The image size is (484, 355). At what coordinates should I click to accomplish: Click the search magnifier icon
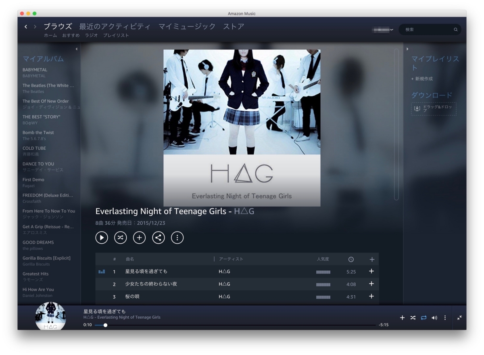tap(456, 29)
